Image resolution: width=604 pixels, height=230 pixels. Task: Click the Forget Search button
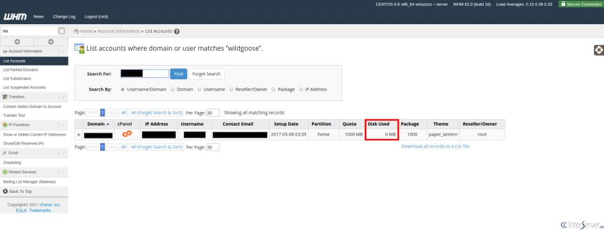pyautogui.click(x=206, y=74)
